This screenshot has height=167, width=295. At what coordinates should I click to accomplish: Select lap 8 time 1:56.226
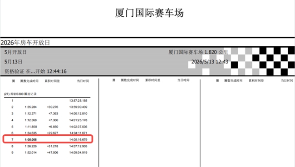click(x=31, y=146)
